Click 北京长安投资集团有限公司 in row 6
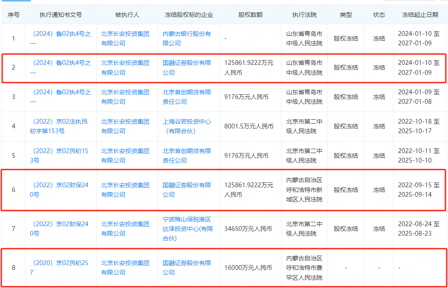 click(x=125, y=190)
